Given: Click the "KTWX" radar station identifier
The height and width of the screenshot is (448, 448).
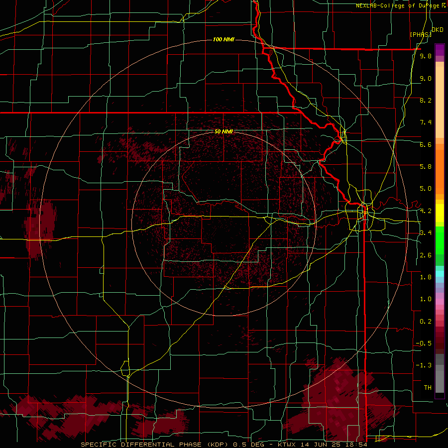Looking at the screenshot, I should click(x=286, y=445).
